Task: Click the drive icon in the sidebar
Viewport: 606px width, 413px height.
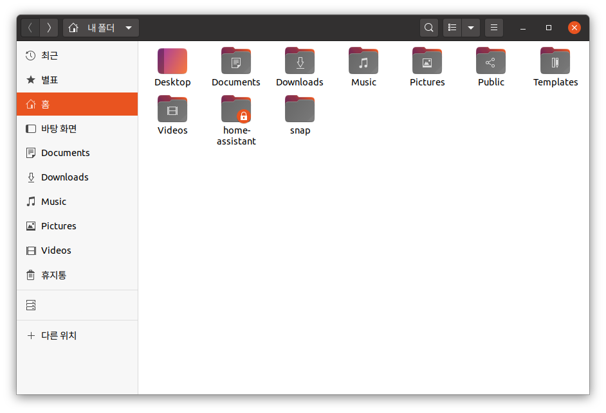Action: (x=31, y=305)
